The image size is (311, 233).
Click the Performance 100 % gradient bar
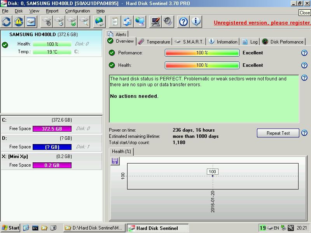point(202,53)
